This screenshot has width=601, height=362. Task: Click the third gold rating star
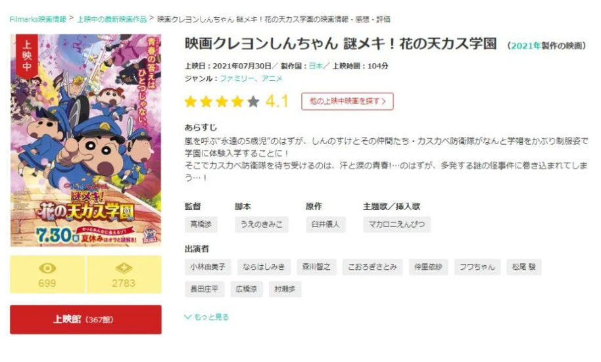click(x=222, y=101)
